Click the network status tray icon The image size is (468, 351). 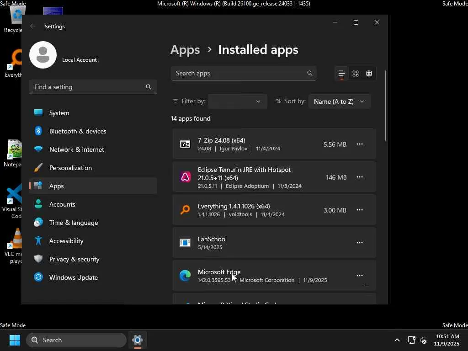click(412, 340)
